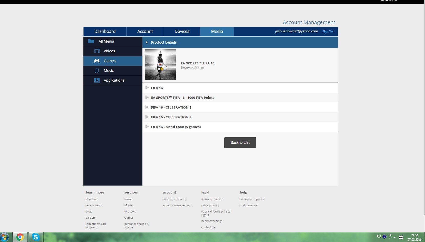425x242 pixels.
Task: Click the Windows flag icon in system tray
Action: pos(401,237)
